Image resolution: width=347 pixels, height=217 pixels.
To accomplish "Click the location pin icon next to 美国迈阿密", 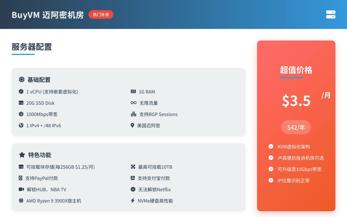I will pos(132,125).
